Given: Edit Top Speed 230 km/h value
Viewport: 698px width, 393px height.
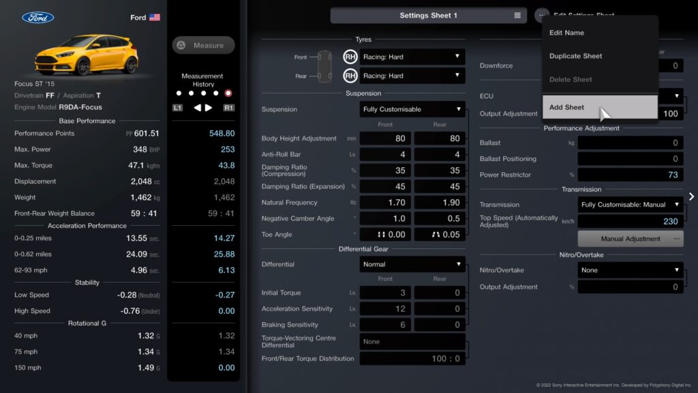Looking at the screenshot, I should click(631, 222).
